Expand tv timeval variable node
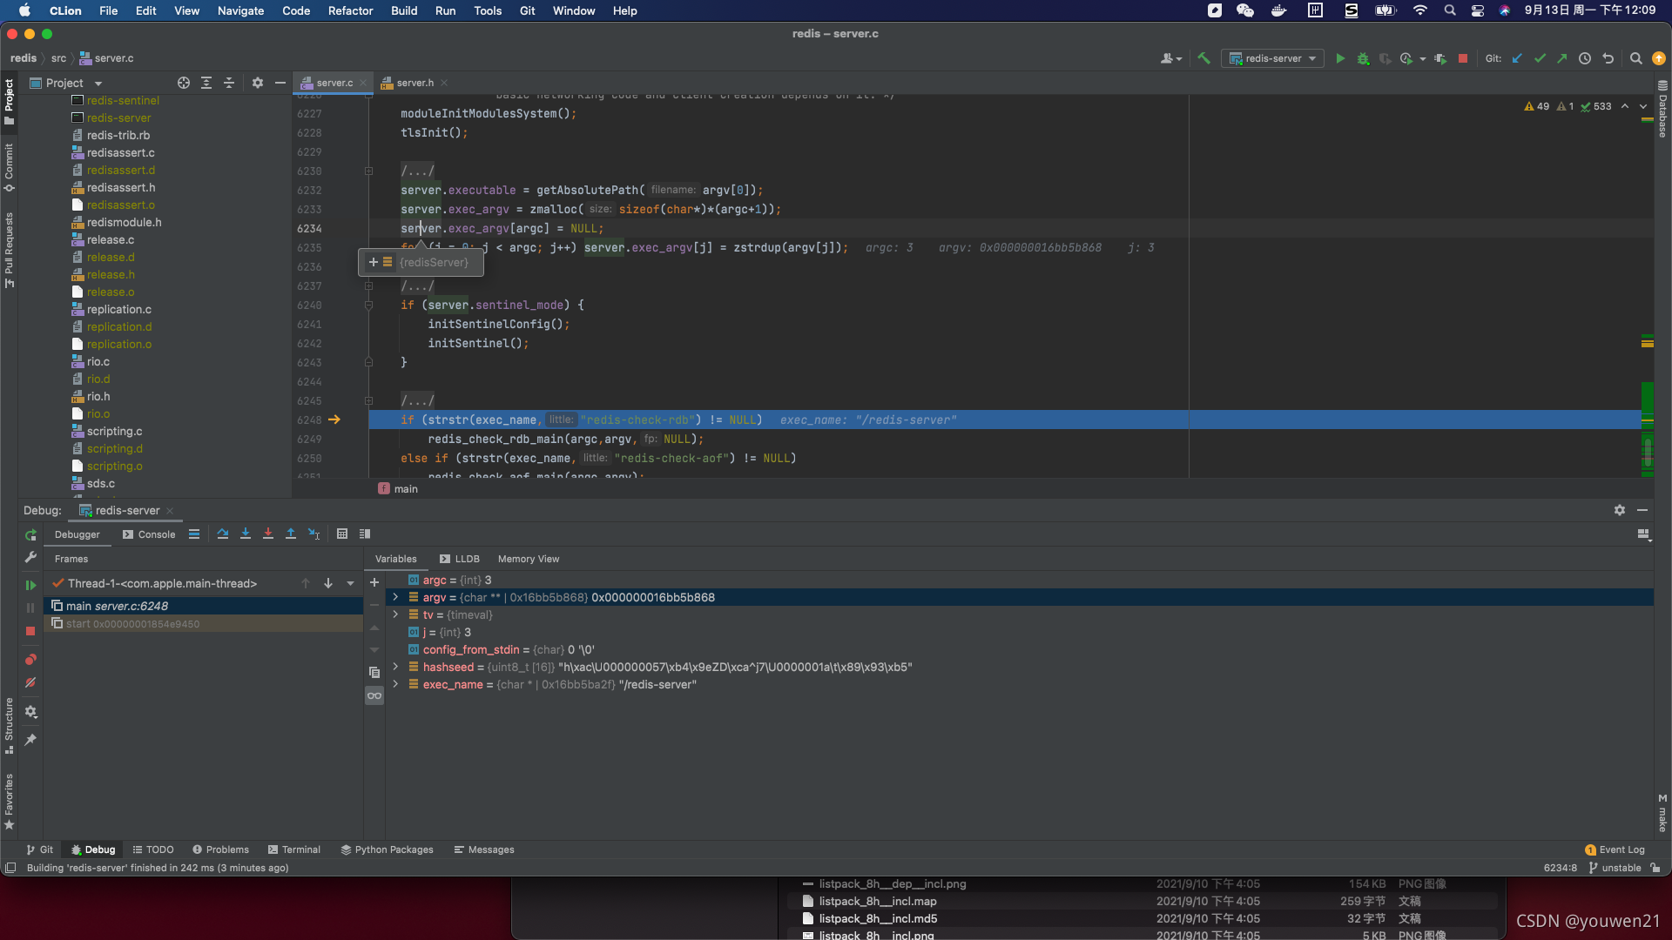1672x940 pixels. 395,614
